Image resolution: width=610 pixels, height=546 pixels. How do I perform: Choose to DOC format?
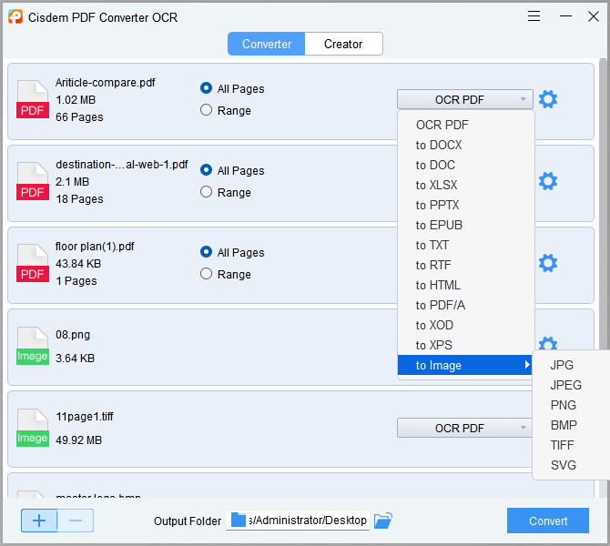click(465, 165)
